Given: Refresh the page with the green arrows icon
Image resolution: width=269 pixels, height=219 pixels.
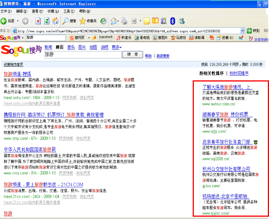Looking at the screenshot, I should 47,21.
